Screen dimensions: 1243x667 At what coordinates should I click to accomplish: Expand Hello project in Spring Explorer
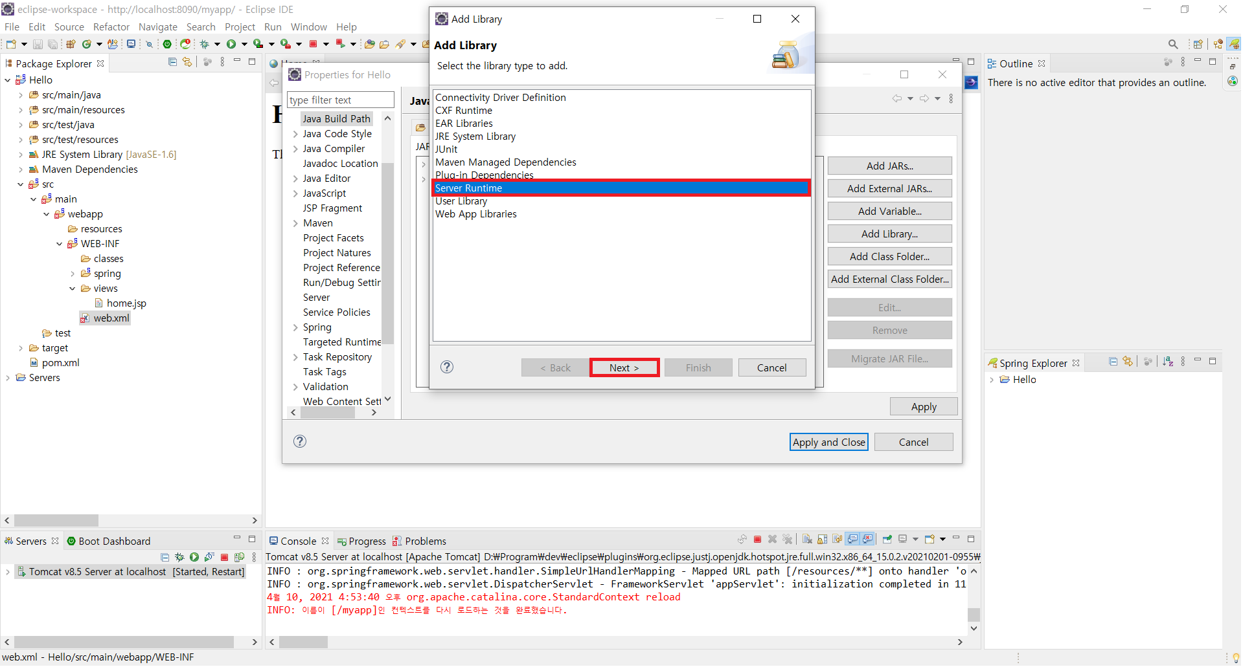tap(992, 380)
